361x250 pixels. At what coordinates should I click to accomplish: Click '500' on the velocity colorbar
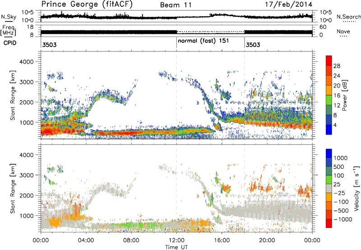point(340,167)
